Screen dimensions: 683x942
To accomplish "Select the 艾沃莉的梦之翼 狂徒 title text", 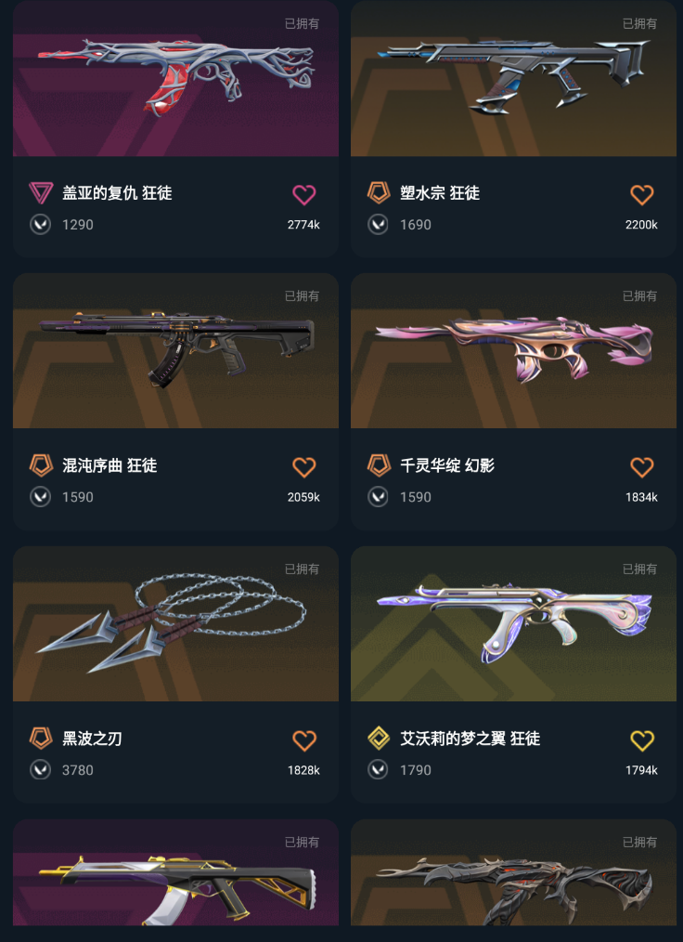I will click(470, 739).
